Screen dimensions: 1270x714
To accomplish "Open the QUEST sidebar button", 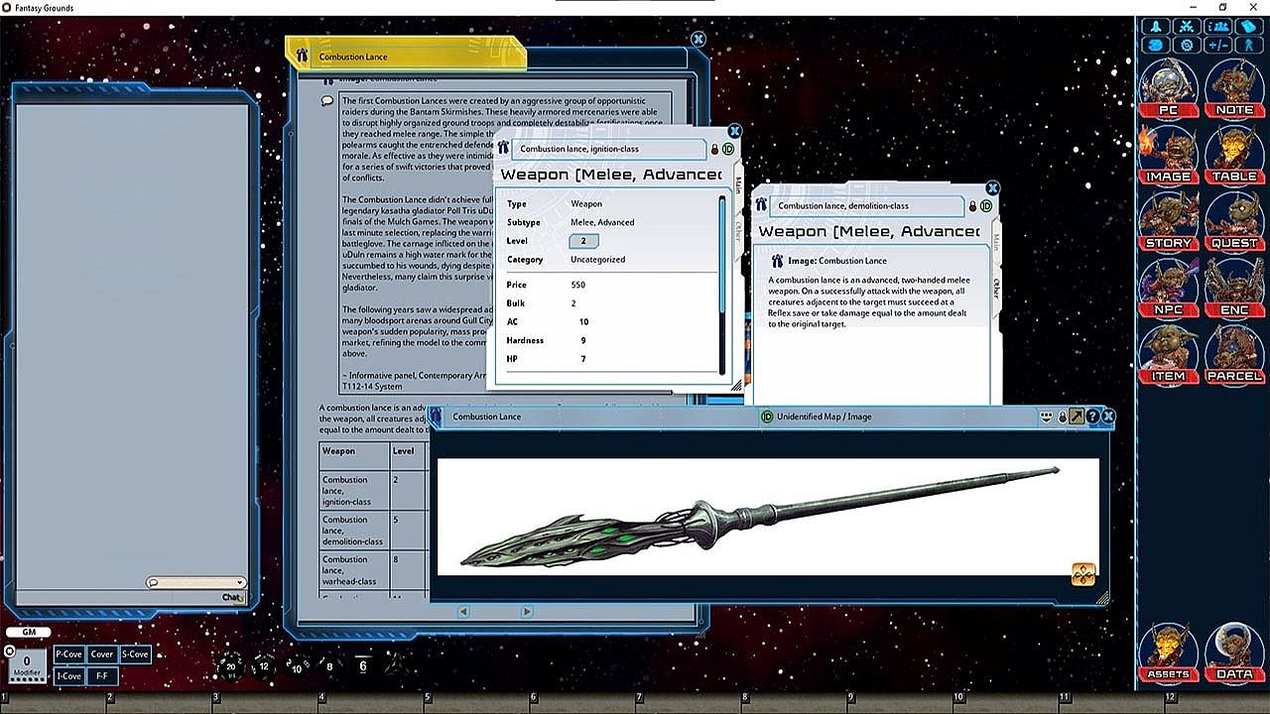I will tap(1234, 221).
